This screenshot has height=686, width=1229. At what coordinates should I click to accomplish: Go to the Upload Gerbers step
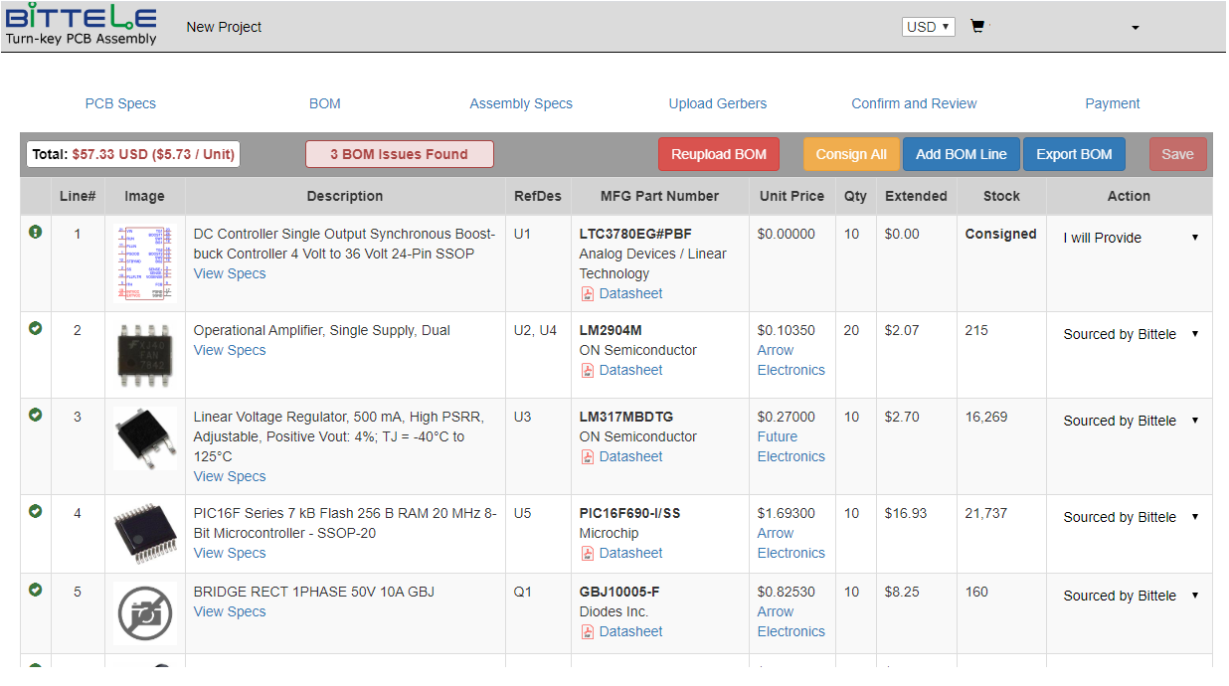pos(718,103)
